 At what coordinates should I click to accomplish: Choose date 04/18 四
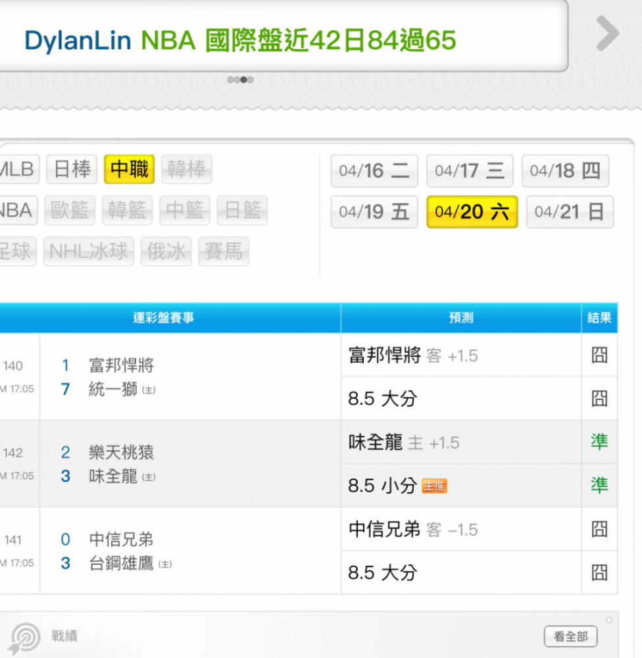(x=565, y=171)
